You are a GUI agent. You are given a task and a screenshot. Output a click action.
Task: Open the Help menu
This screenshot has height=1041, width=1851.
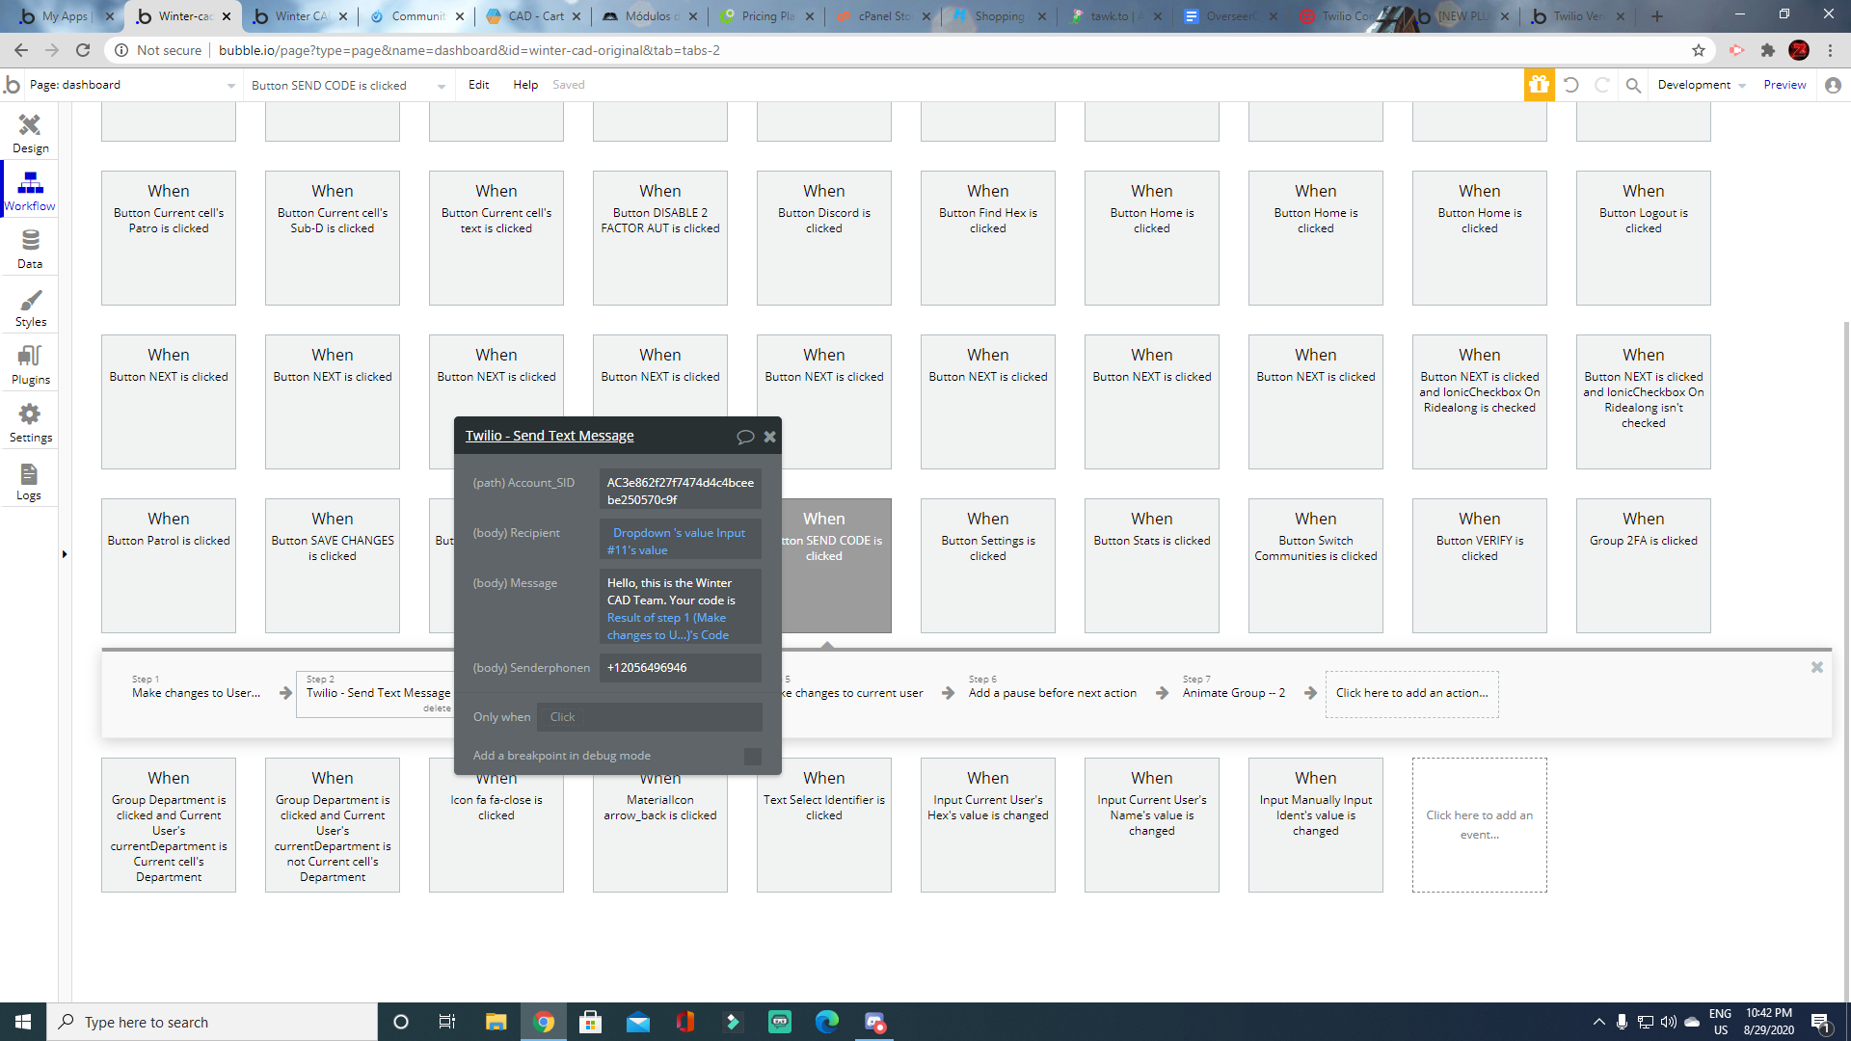coord(525,85)
